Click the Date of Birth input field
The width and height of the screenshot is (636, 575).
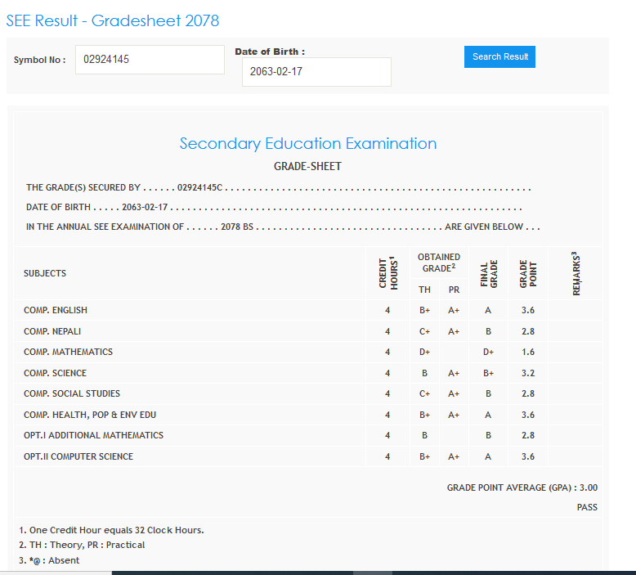[316, 72]
